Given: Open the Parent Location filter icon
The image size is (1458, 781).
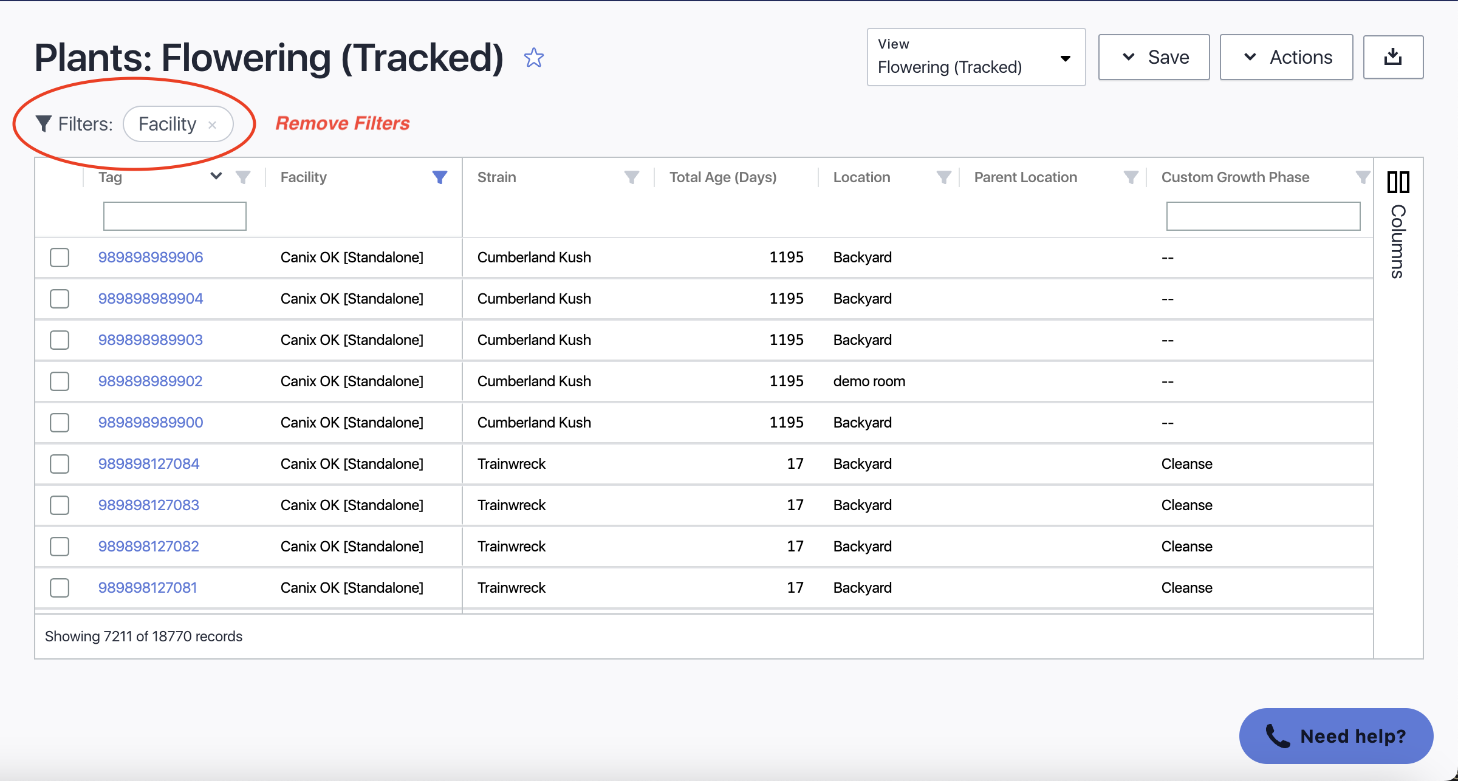Looking at the screenshot, I should (x=1131, y=177).
